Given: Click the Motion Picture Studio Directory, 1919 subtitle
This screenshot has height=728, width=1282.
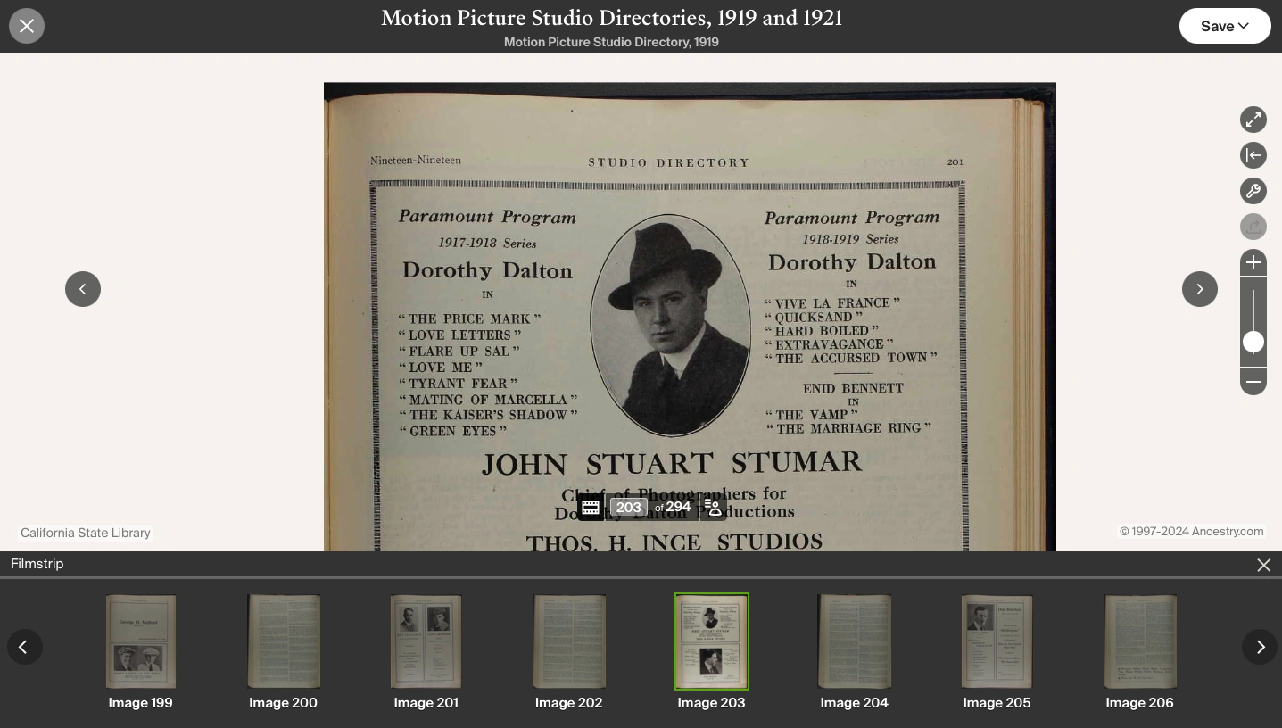Looking at the screenshot, I should (x=610, y=41).
